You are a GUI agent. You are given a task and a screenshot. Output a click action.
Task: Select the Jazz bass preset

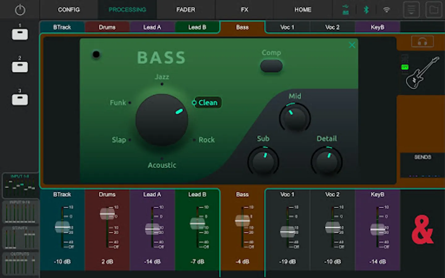tap(162, 77)
